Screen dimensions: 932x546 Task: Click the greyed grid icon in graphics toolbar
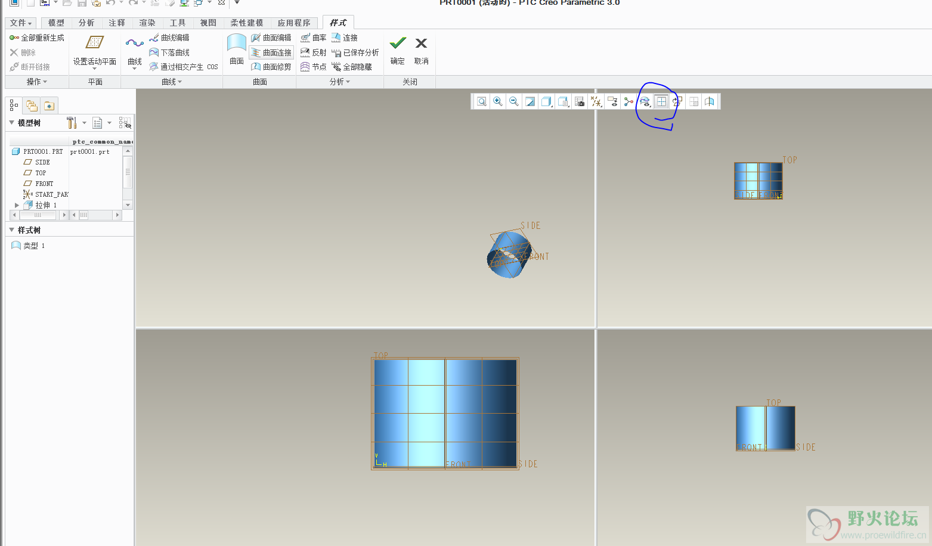point(693,102)
